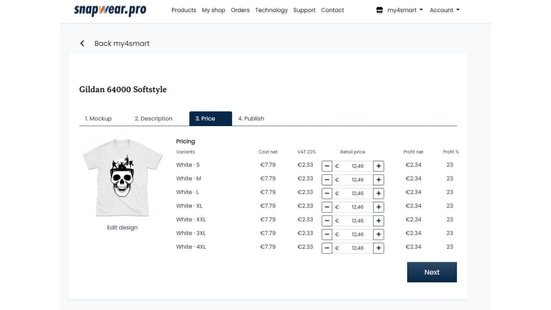551x310 pixels.
Task: Click the back arrow beside Back my4smart
Action: tap(82, 43)
